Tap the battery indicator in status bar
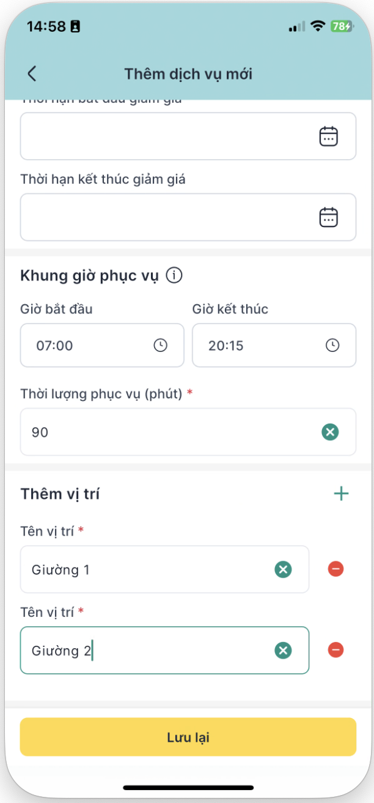This screenshot has width=374, height=803. coord(340,26)
